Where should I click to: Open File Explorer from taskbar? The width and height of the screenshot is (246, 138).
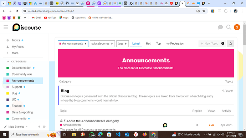pos(74,134)
